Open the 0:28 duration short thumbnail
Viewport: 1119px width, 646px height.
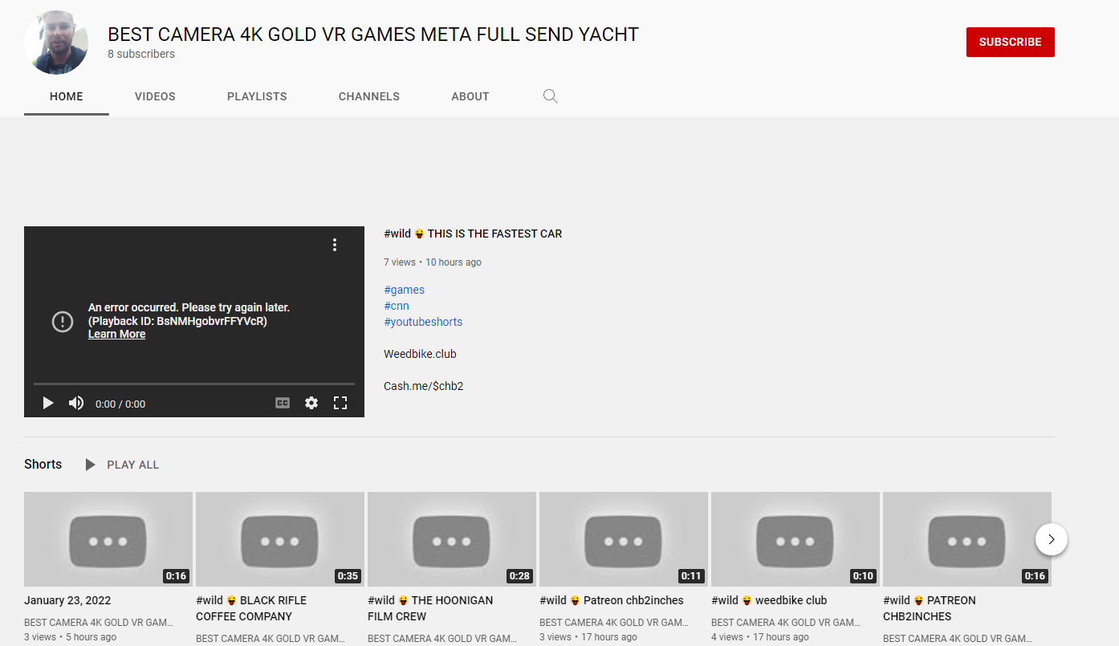coord(452,539)
